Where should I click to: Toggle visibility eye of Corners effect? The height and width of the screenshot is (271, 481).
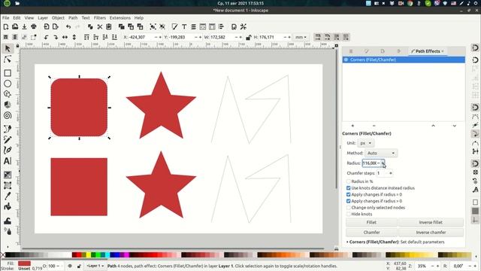[346, 59]
